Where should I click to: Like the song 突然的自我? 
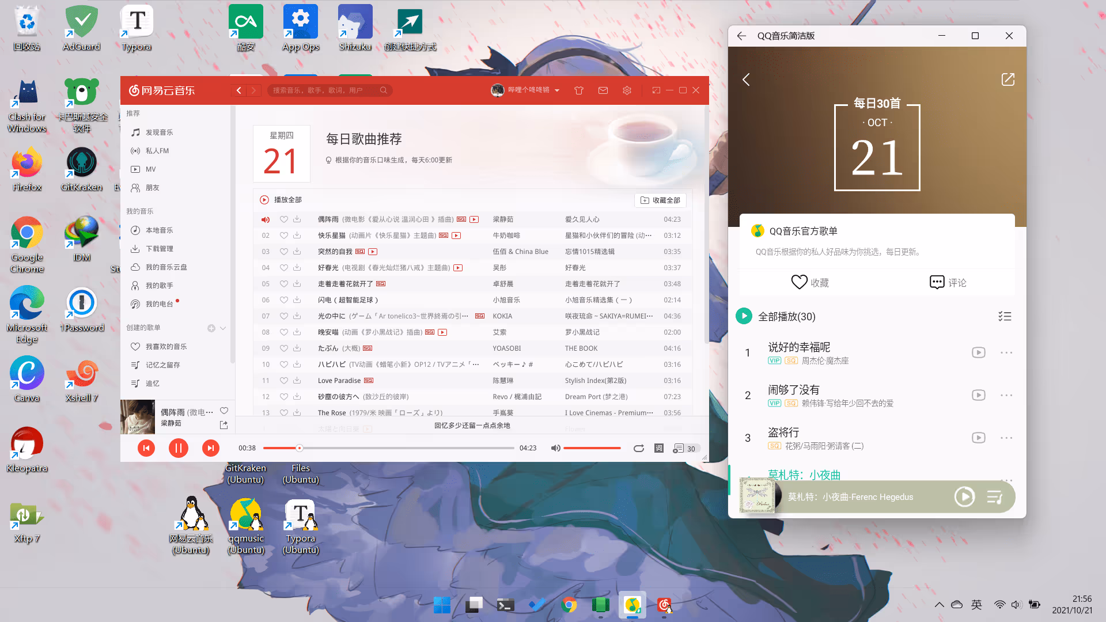284,252
